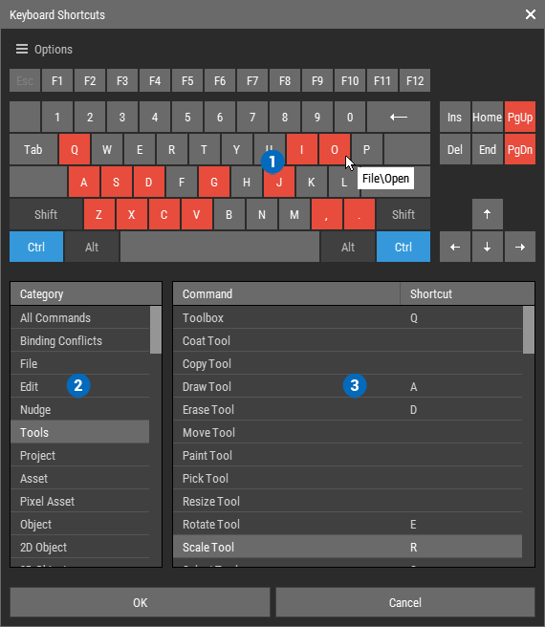
Task: Select All Commands category
Action: pos(80,318)
